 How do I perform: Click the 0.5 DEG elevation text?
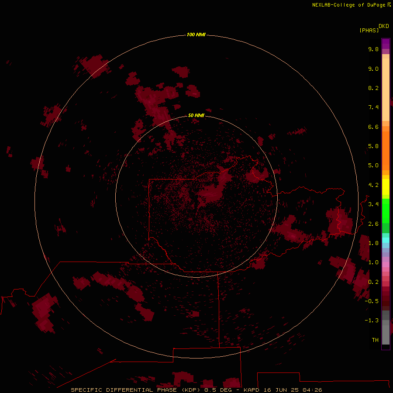click(217, 390)
